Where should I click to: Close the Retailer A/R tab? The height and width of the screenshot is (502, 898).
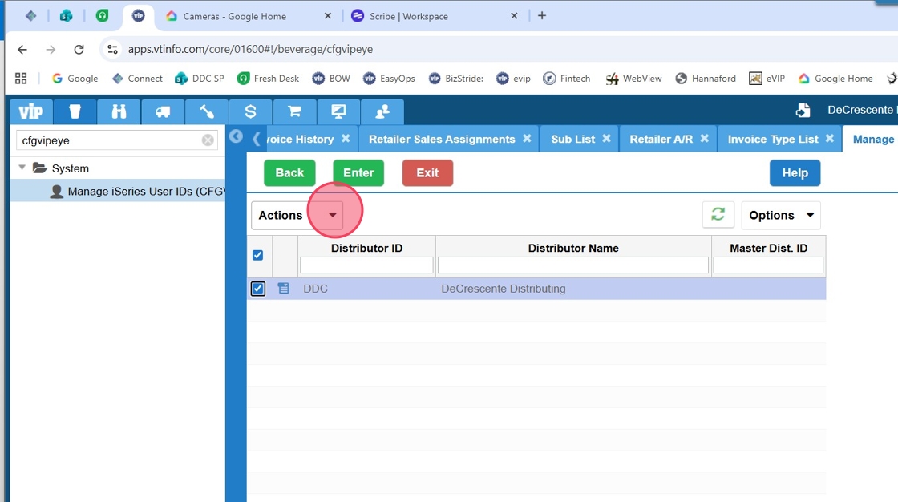(x=705, y=138)
